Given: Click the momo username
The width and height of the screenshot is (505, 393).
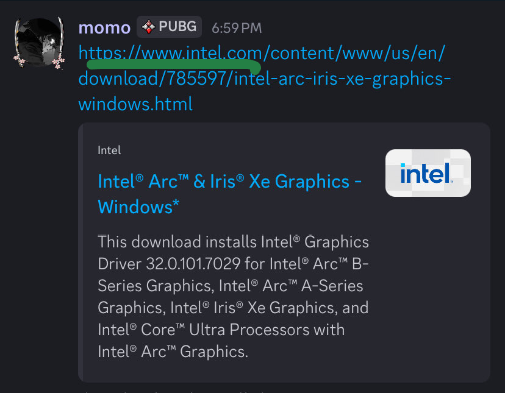Looking at the screenshot, I should click(104, 27).
